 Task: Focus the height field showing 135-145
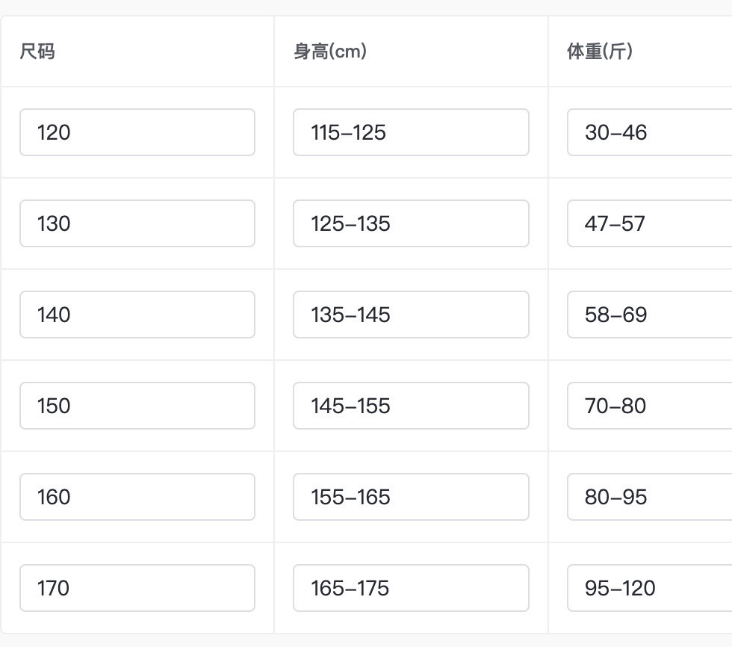(x=411, y=315)
